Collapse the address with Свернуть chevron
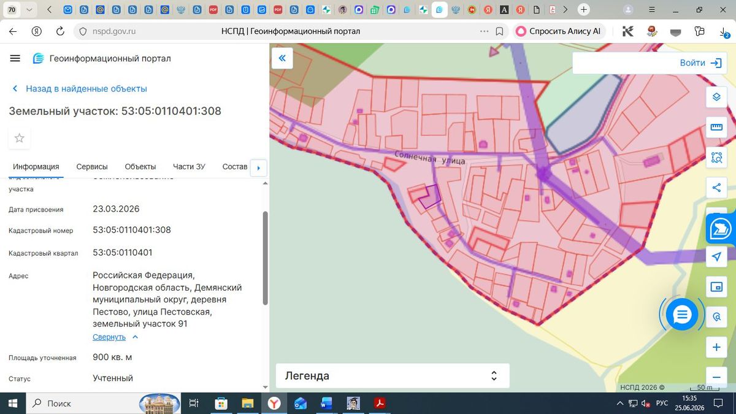736x414 pixels. (136, 337)
